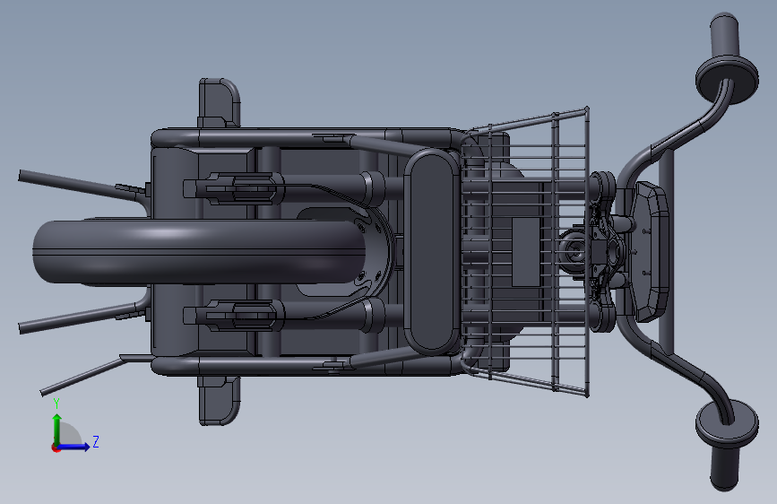The image size is (777, 504).
Task: Select the rectangular plate inside the basket
Action: click(x=525, y=251)
